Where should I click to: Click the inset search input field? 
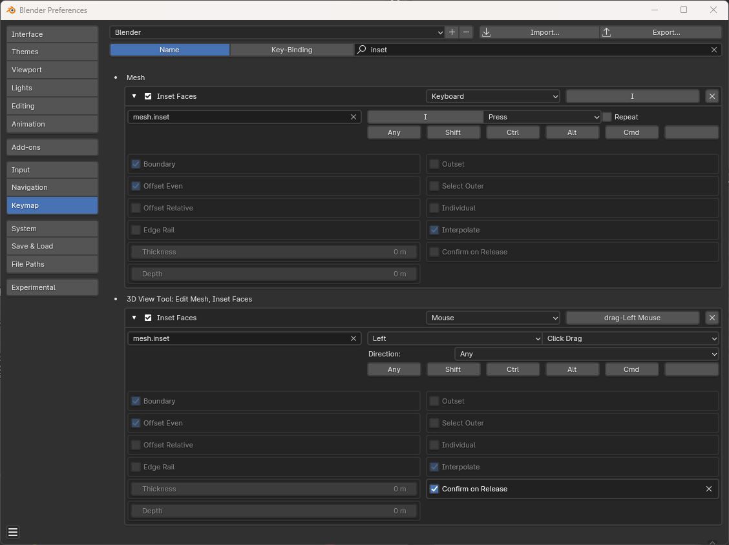(x=538, y=50)
